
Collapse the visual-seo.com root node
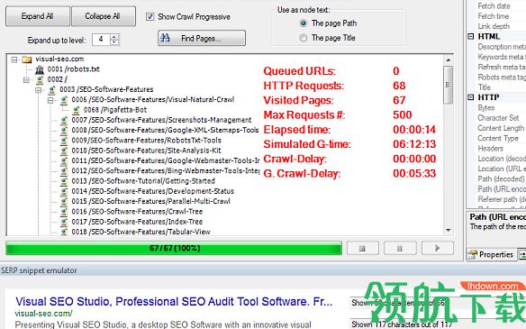click(14, 59)
